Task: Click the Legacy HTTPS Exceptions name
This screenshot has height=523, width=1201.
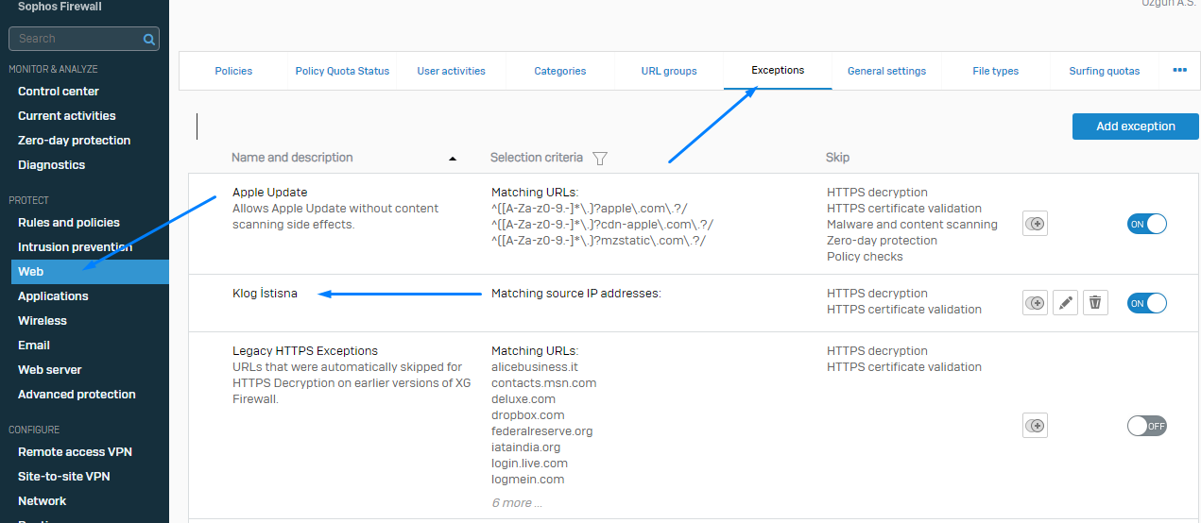Action: click(x=305, y=351)
